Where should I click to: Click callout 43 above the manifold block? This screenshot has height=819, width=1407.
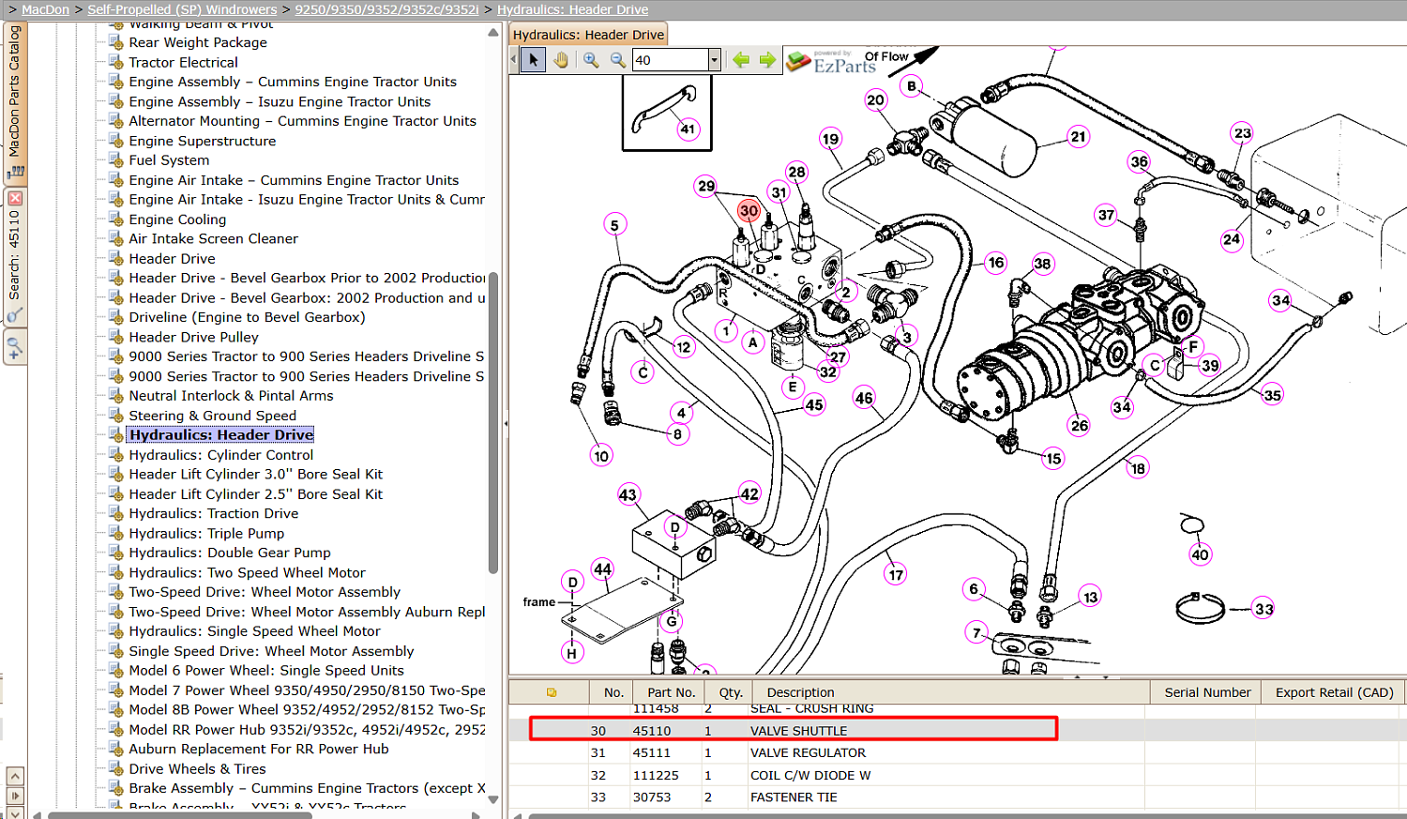click(x=628, y=494)
